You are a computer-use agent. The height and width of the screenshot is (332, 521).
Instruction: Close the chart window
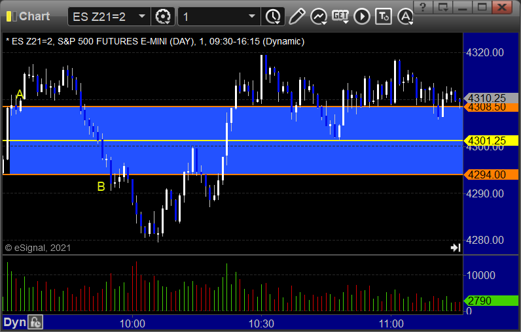(502, 7)
